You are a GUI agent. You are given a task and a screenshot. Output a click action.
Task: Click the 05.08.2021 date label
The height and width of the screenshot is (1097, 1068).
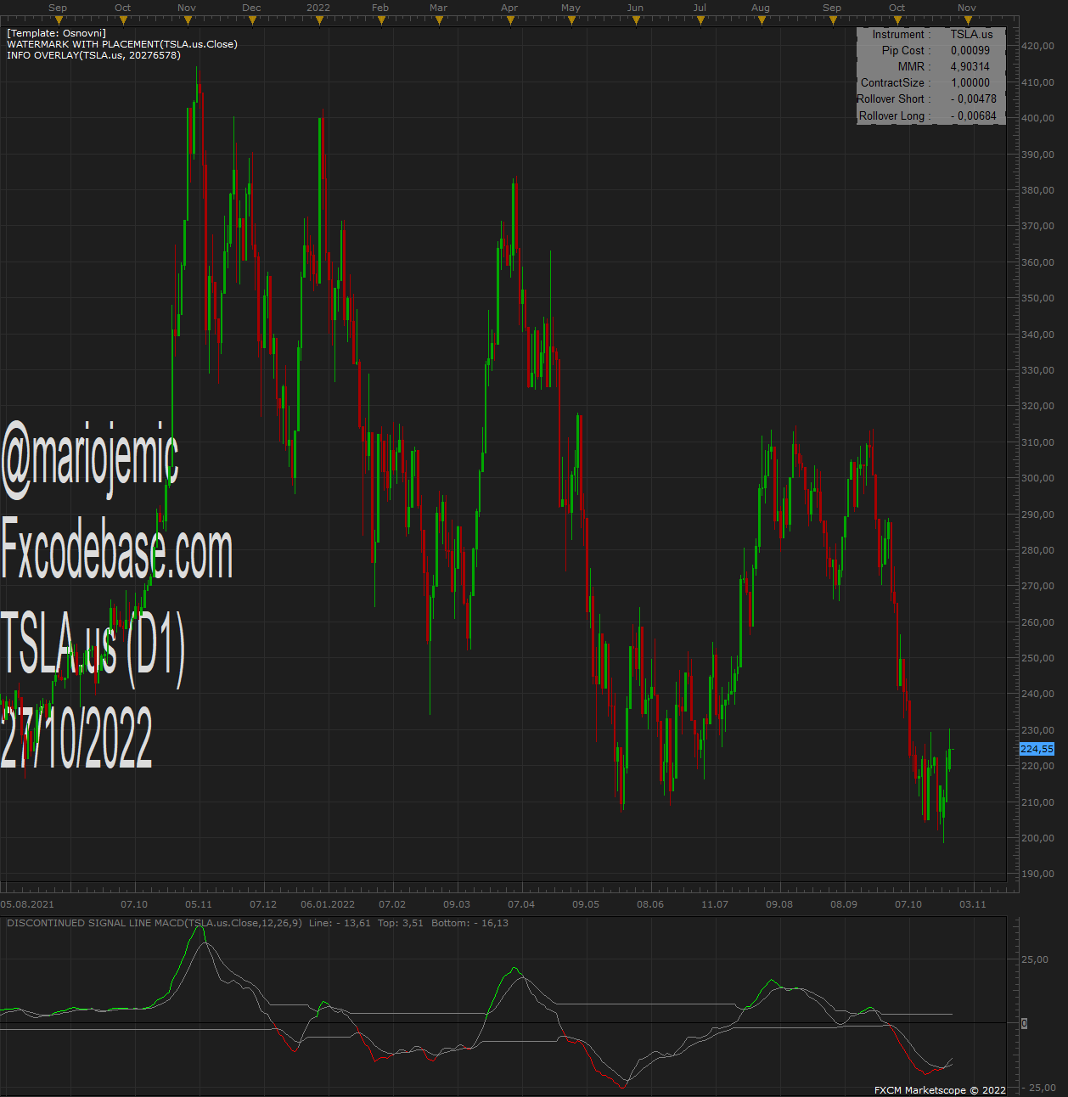tap(27, 904)
